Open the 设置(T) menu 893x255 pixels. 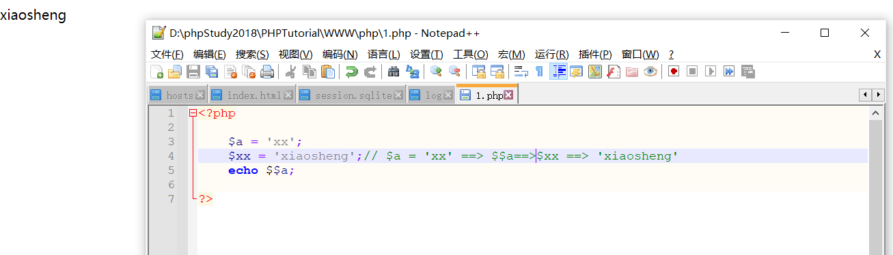(x=427, y=55)
